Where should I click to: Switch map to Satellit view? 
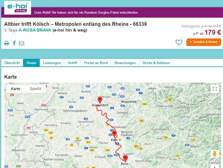pos(35,89)
